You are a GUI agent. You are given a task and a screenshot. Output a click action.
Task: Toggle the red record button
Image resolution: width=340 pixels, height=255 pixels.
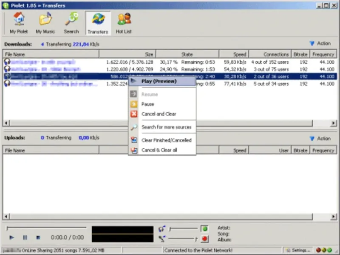(204, 239)
